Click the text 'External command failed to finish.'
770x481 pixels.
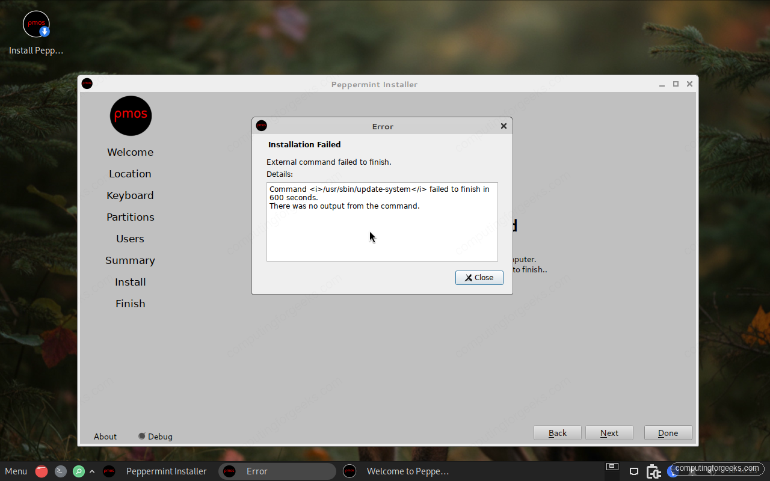click(x=329, y=162)
